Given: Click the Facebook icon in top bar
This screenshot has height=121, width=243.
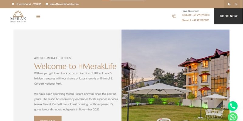Looking at the screenshot, I should [229, 4].
